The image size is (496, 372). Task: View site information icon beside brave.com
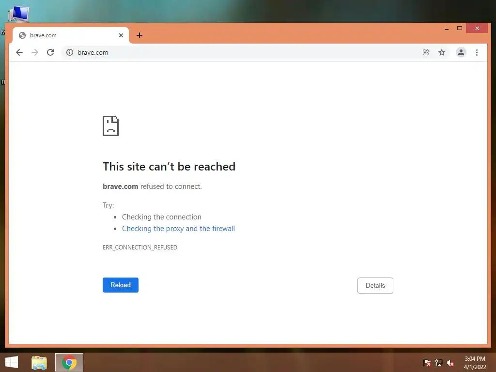[70, 52]
